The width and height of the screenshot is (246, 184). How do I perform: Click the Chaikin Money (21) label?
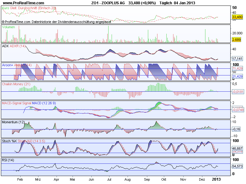click(x=16, y=84)
